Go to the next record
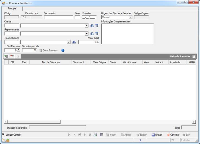 (x=85, y=135)
